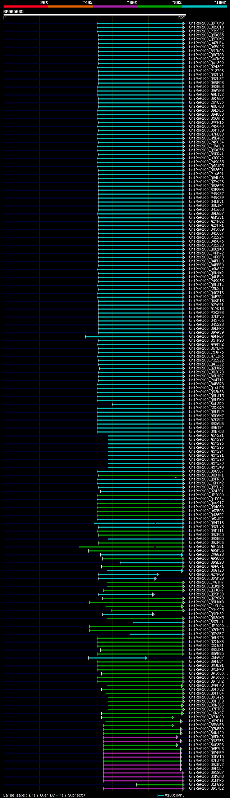Image resolution: width=230 pixels, height=798 pixels.
Task: Click the green ~80% legend segment
Action: [x=159, y=6]
